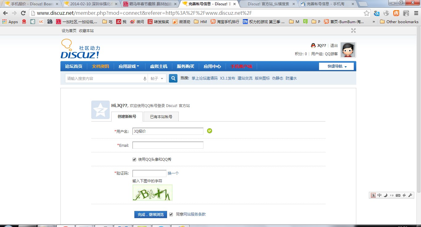Switch to the 手机报价 - Discuz! browser tab
Image resolution: width=421 pixels, height=227 pixels.
point(31,4)
